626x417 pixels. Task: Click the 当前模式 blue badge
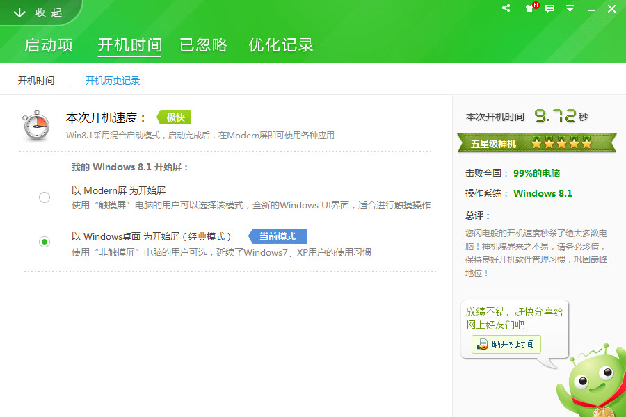point(277,236)
